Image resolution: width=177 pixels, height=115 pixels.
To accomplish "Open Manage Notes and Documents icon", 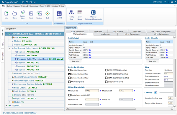I will [x=93, y=12].
